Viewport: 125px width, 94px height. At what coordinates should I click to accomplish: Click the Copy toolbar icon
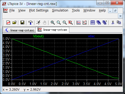click(x=119, y=22)
